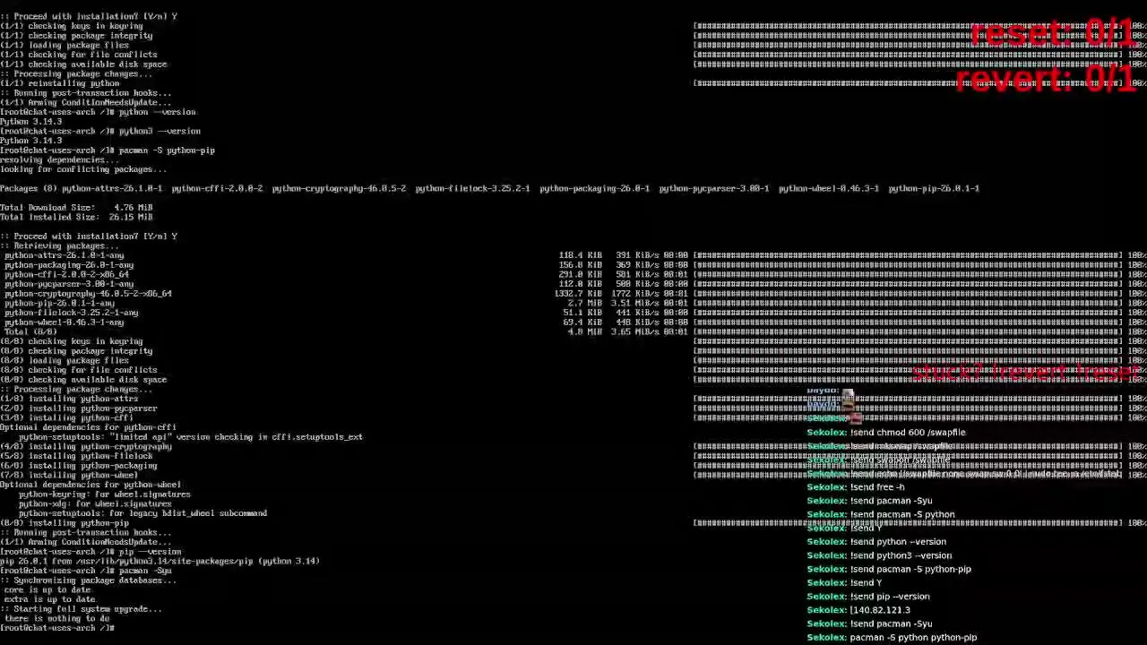Select chat message '!send pip --version'
1147x645 pixels.
point(867,597)
